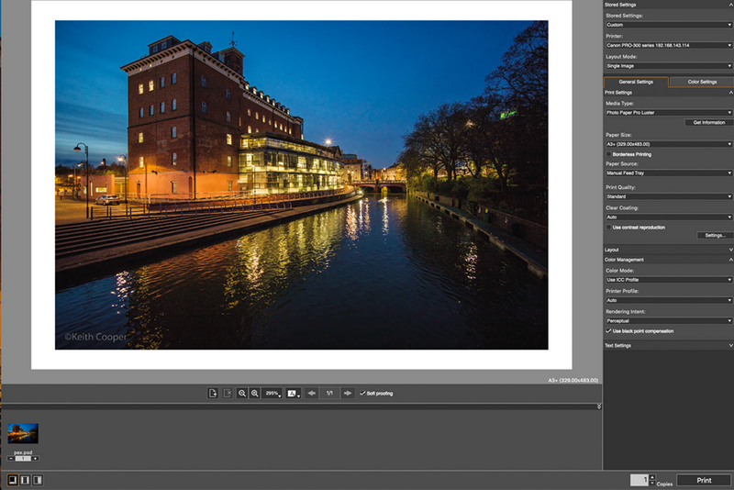Open the Rendering Intent dropdown

[x=667, y=320]
